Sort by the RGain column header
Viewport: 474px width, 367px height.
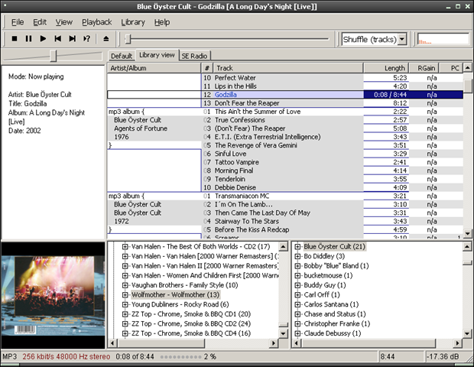click(424, 68)
